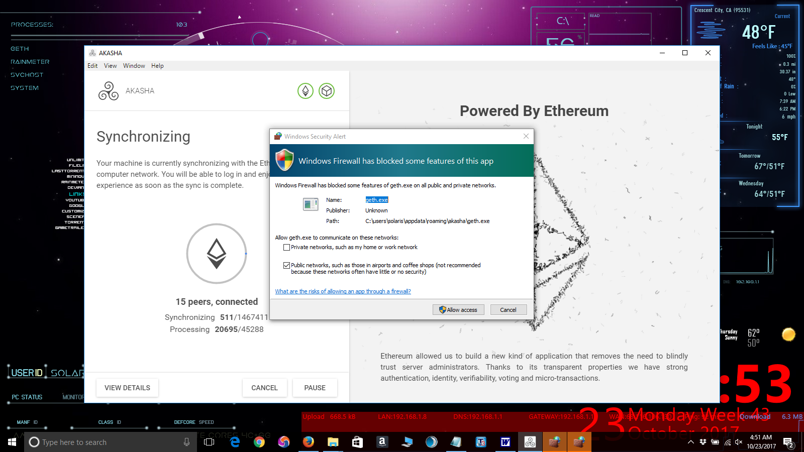Select the geth.exe name field
The width and height of the screenshot is (804, 452).
(x=377, y=200)
